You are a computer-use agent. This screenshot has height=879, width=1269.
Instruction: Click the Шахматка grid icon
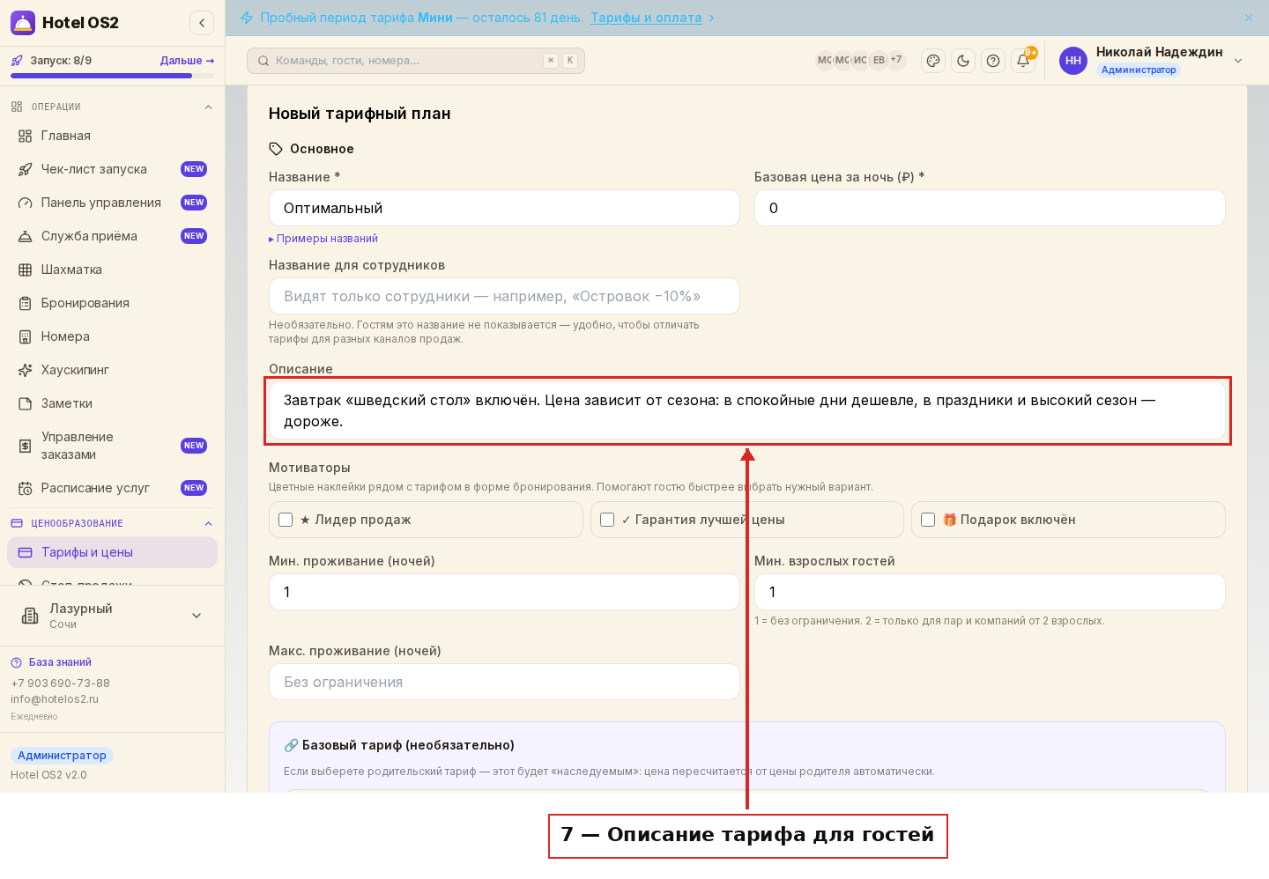tap(25, 270)
